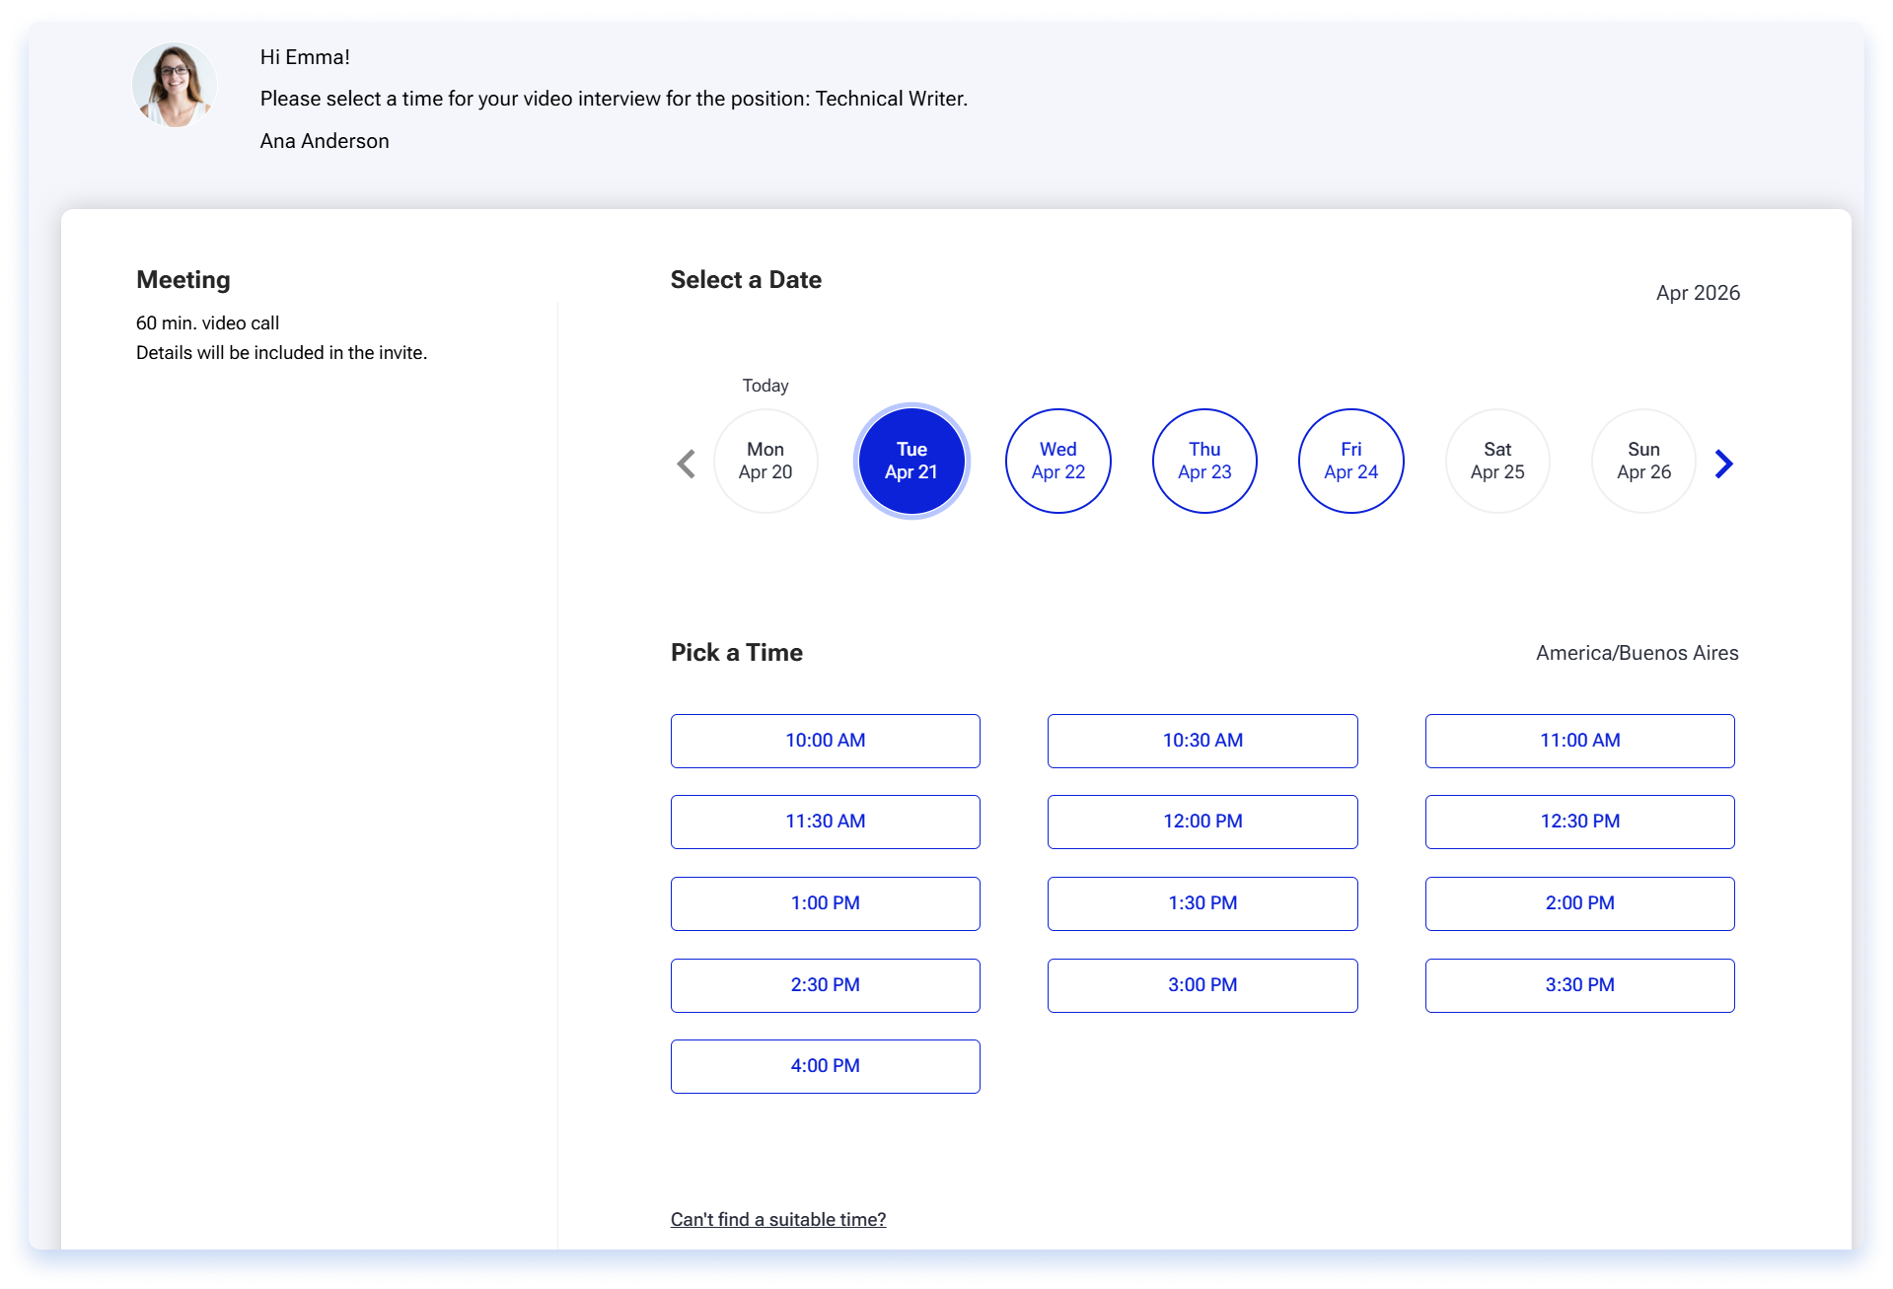
Task: Pick the 1:30 PM time
Action: [x=1202, y=903]
